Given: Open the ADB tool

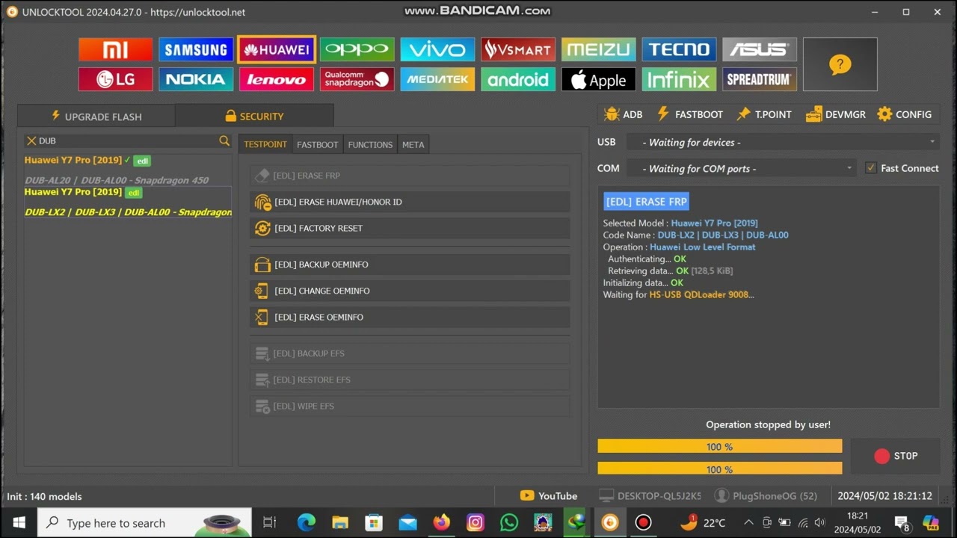Looking at the screenshot, I should [623, 114].
